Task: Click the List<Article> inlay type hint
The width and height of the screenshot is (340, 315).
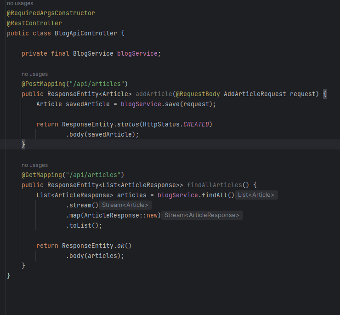Action: coord(256,195)
